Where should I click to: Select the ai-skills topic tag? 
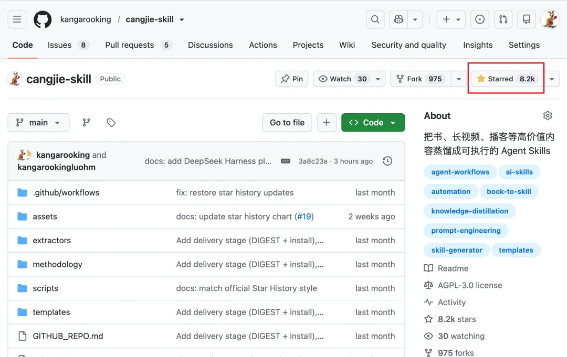pos(519,172)
